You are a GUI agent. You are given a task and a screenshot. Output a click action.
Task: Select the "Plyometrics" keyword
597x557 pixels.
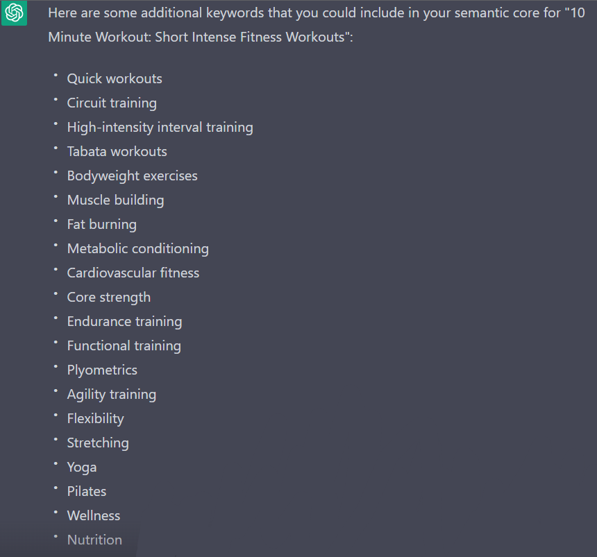[x=102, y=370]
